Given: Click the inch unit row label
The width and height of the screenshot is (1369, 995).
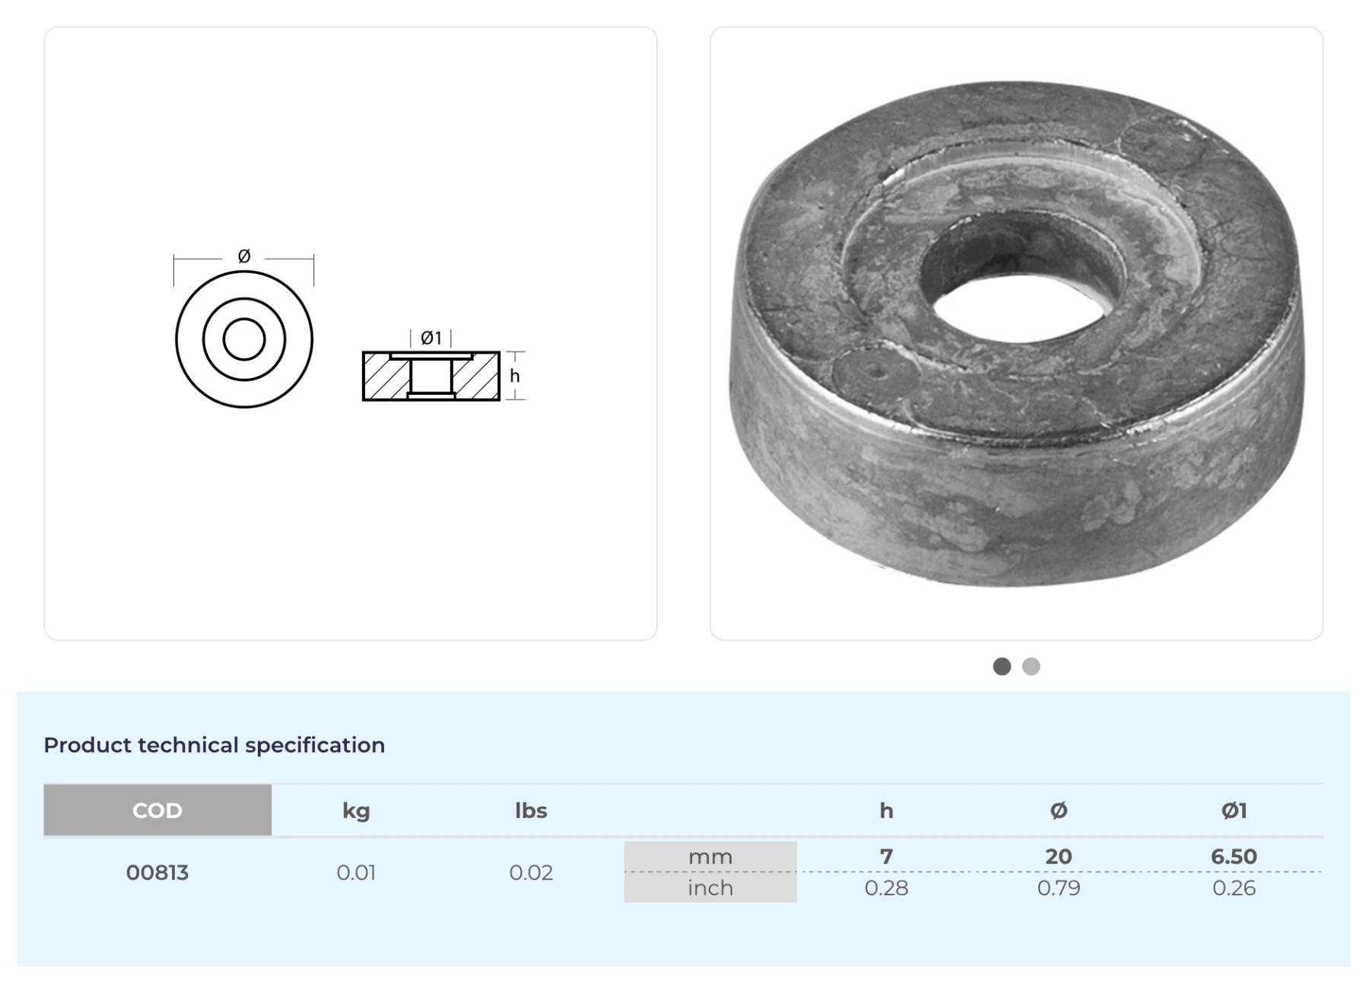Looking at the screenshot, I should pos(710,888).
